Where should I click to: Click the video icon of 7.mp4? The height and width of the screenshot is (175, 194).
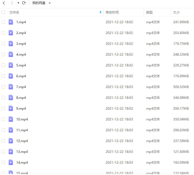(11, 87)
